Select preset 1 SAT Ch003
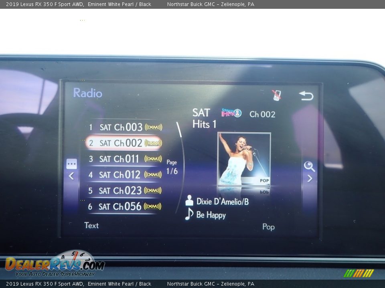Screen dimensions: 385x288 pyautogui.click(x=120, y=127)
